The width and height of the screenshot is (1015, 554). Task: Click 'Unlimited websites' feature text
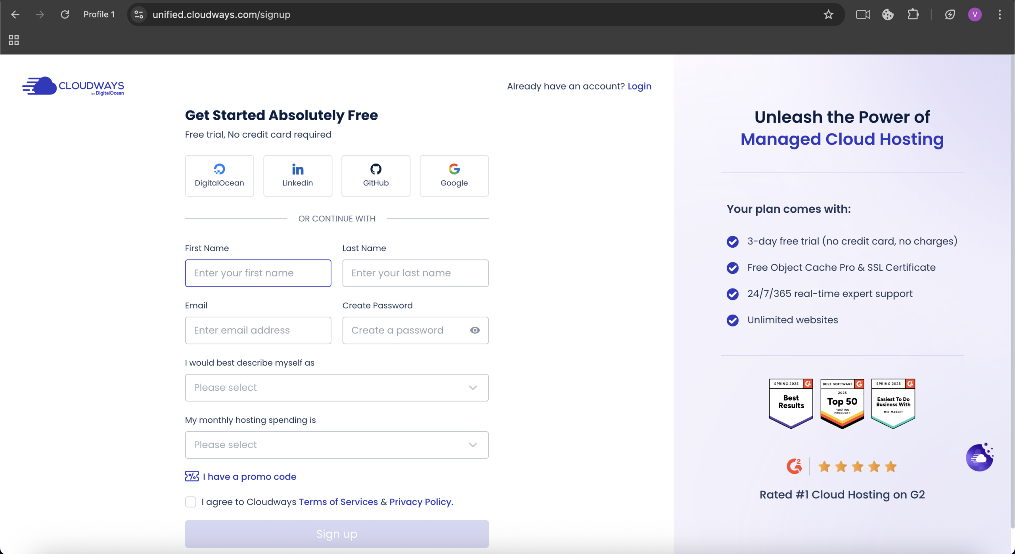pyautogui.click(x=793, y=320)
